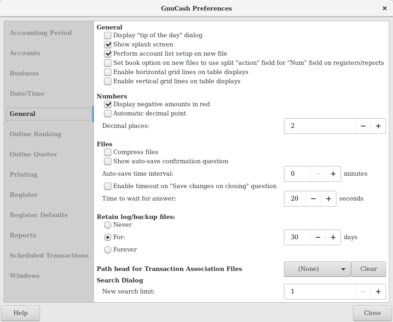This screenshot has width=393, height=322.
Task: Click the retain-for days number field
Action: pos(297,237)
